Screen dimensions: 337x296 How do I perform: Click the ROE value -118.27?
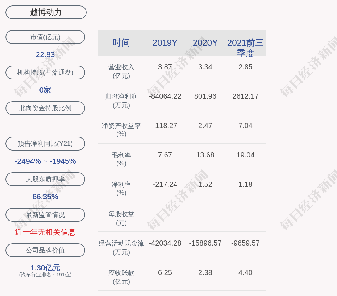pos(165,126)
